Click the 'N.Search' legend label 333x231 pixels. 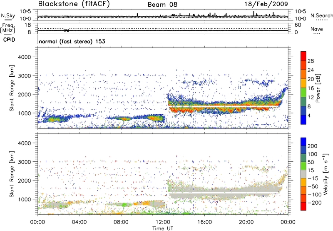(321, 15)
